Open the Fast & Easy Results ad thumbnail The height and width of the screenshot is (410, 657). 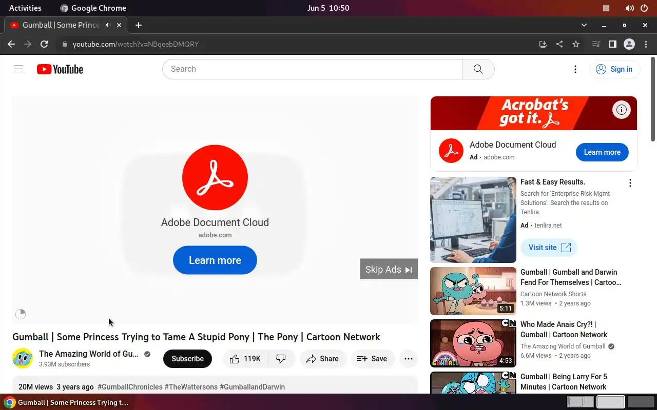[x=473, y=220]
